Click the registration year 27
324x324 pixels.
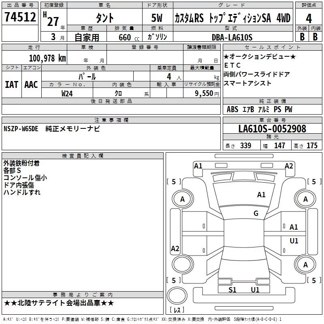(x=53, y=21)
